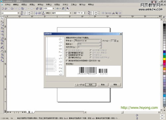The height and width of the screenshot is (120, 166).
Task: Pick the yellow swatch in palette
Action: pyautogui.click(x=164, y=59)
